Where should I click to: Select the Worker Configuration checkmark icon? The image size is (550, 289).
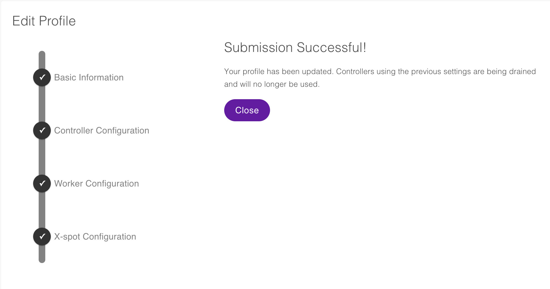coord(42,183)
